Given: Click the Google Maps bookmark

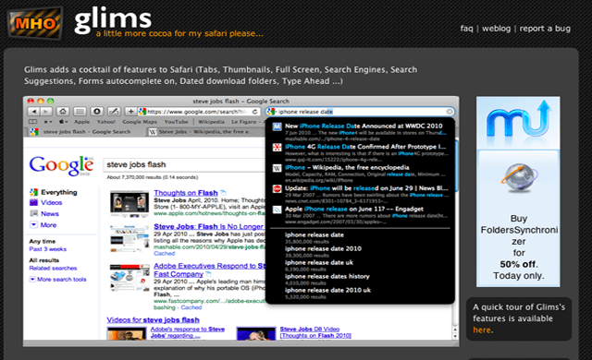Looking at the screenshot, I should tap(140, 122).
